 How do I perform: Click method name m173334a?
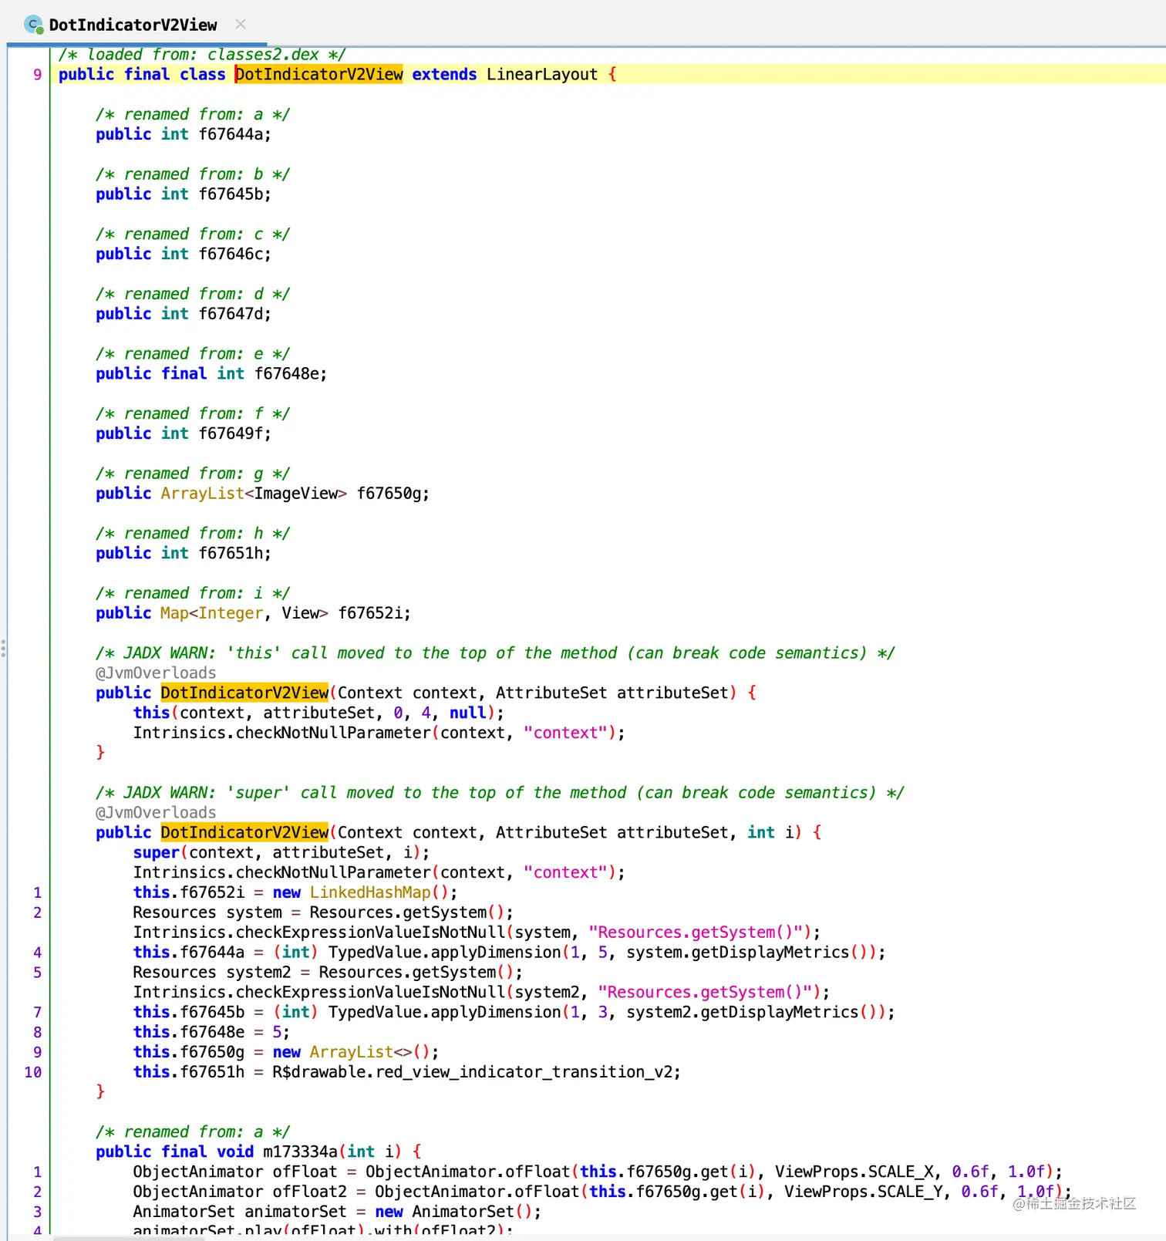[300, 1152]
